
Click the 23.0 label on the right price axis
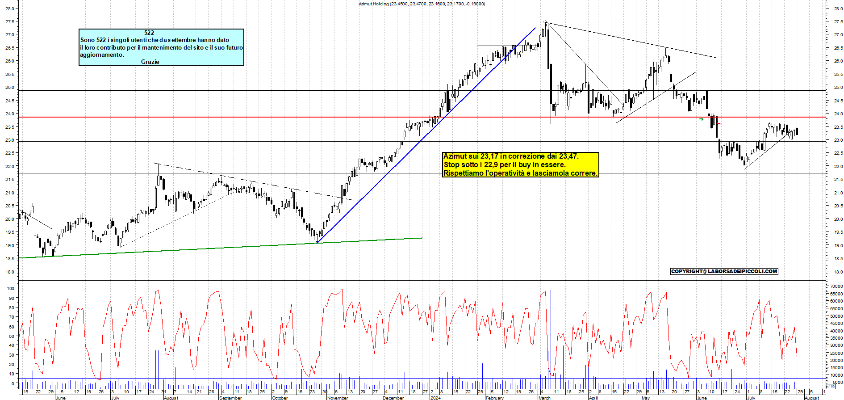[x=838, y=140]
